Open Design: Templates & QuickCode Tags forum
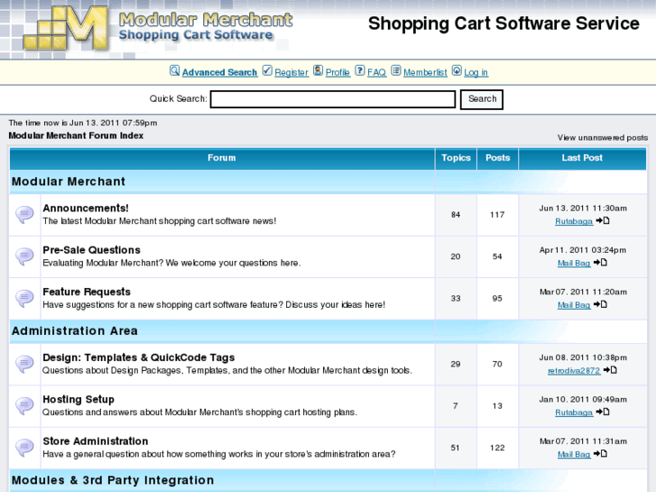Viewport: 656px width, 492px height. point(138,357)
